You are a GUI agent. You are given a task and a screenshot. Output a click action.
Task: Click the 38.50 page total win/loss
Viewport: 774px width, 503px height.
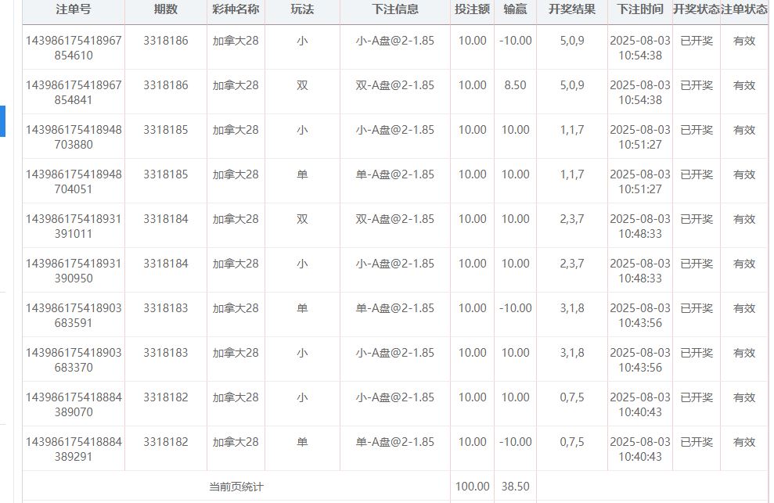pos(515,487)
